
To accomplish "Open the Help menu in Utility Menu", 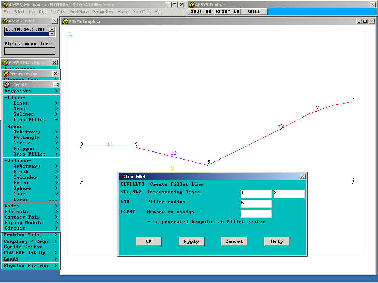I will coord(159,12).
